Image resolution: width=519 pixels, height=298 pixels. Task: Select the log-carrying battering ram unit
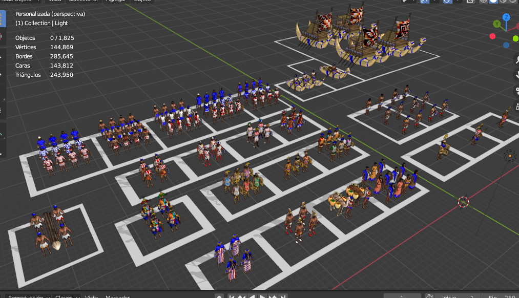(52, 230)
